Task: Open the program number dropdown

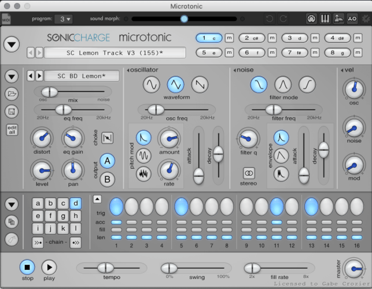Action: click(x=64, y=19)
